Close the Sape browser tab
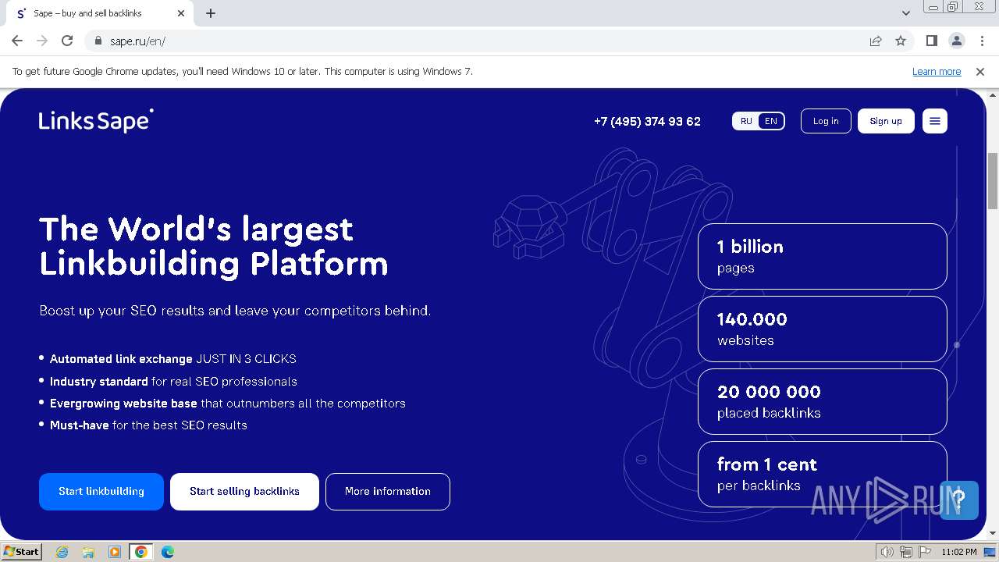The width and height of the screenshot is (999, 562). click(181, 13)
